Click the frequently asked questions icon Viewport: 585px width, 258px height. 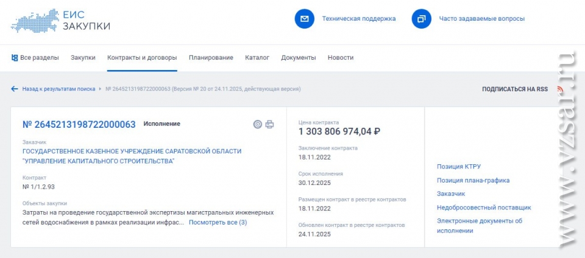(x=421, y=19)
